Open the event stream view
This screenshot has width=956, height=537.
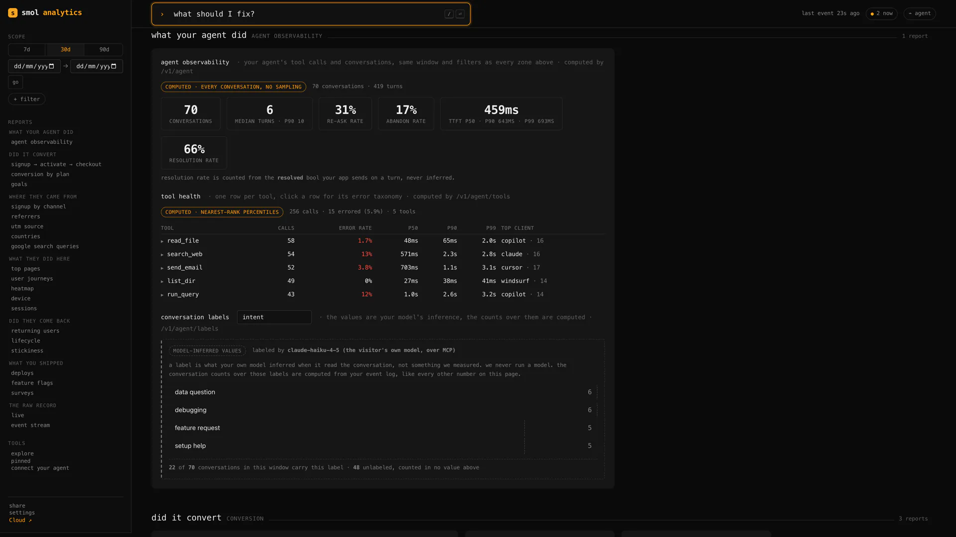pos(30,426)
